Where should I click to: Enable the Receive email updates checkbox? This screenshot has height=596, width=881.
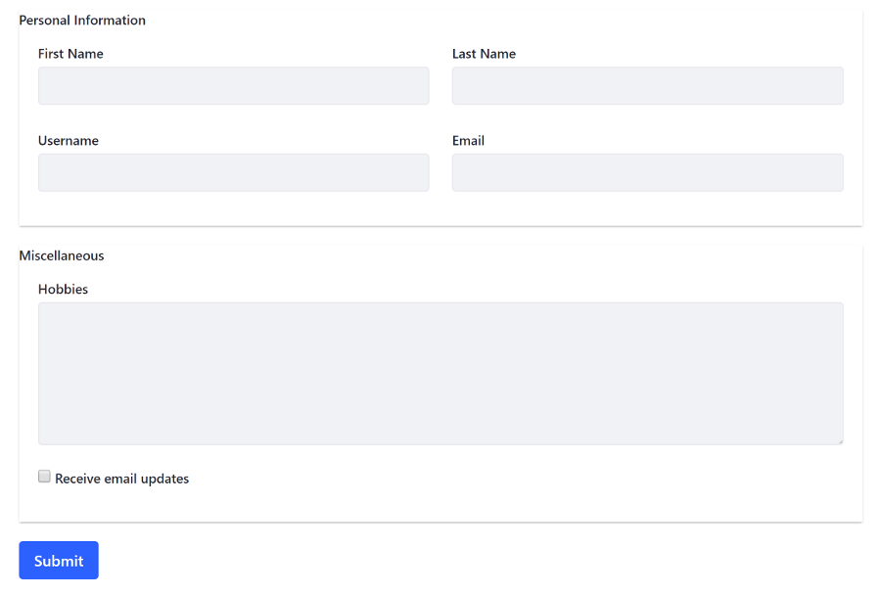point(44,477)
